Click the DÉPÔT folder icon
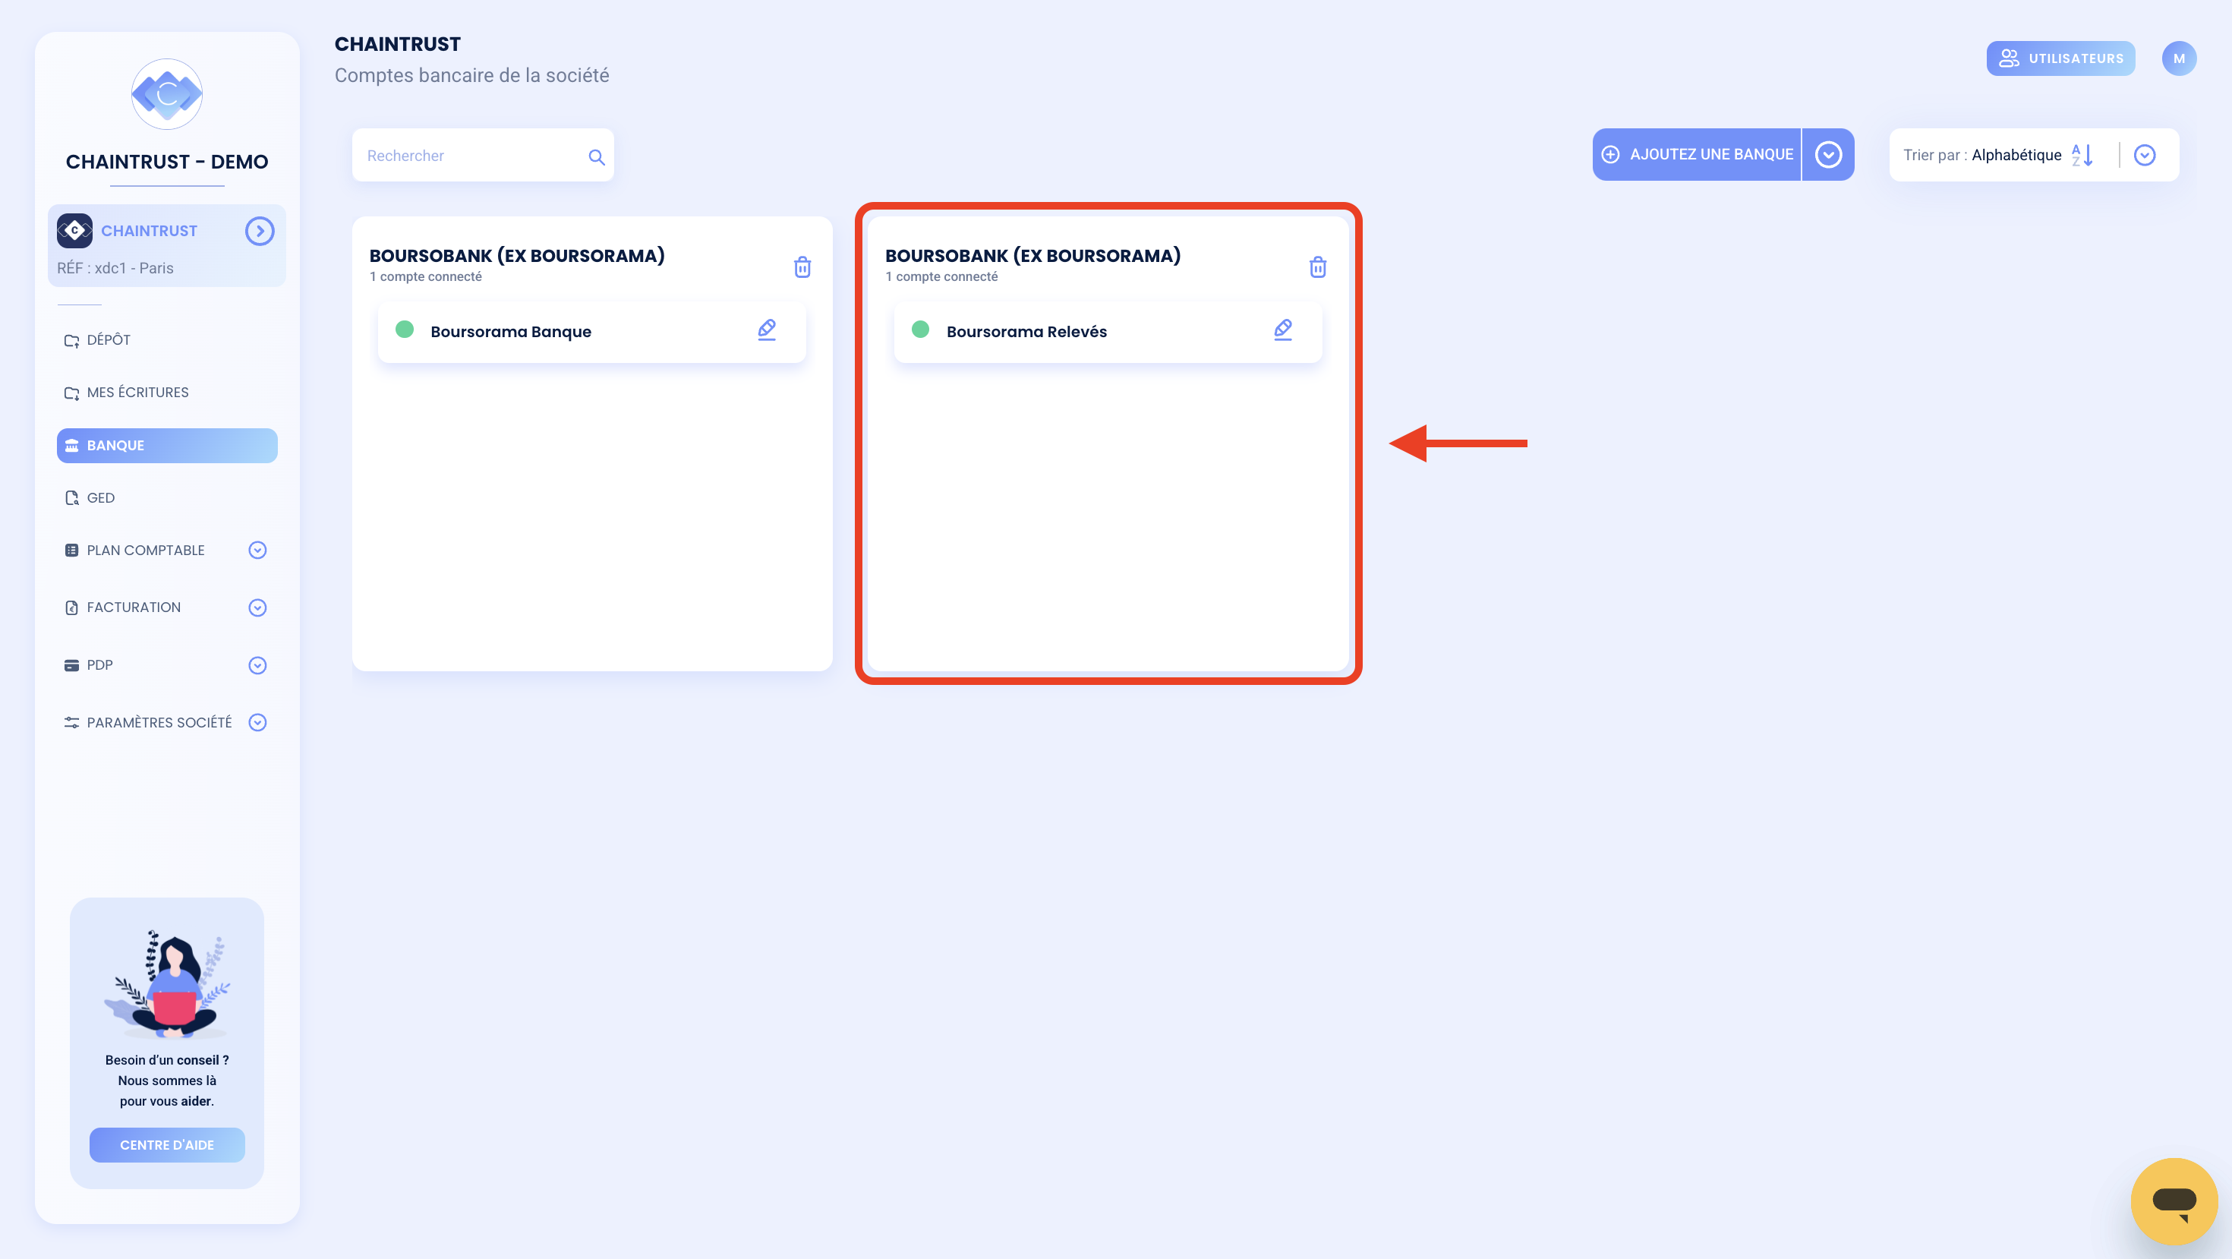Viewport: 2232px width, 1259px height. click(x=72, y=340)
